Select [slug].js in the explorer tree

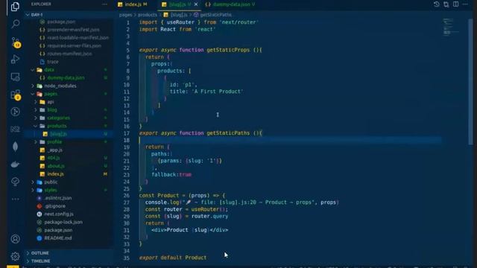[58, 134]
